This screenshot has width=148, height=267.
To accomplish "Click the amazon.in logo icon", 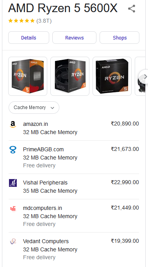I will pos(13,124).
